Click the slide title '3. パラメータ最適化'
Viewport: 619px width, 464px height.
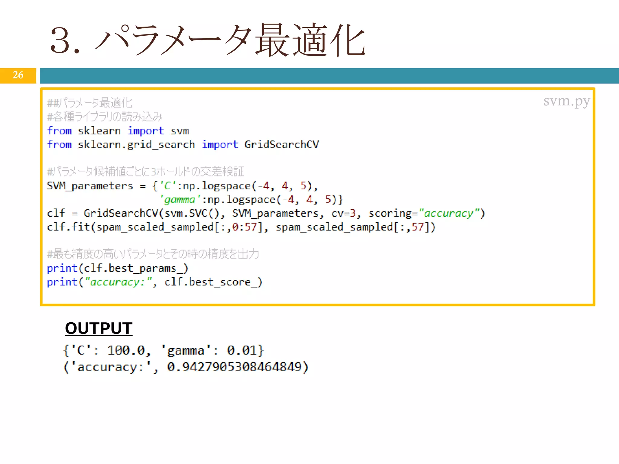208,40
